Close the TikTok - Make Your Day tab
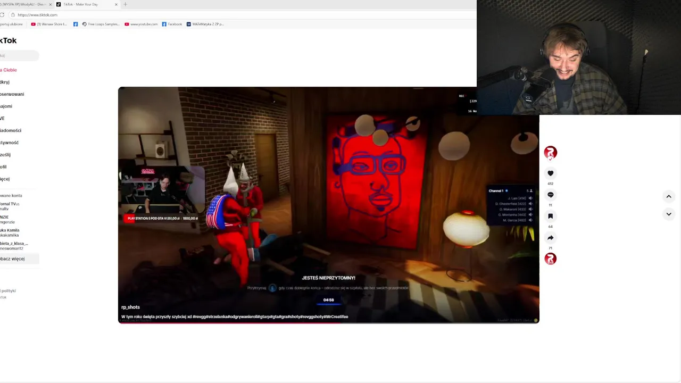The height and width of the screenshot is (383, 681). point(116,4)
